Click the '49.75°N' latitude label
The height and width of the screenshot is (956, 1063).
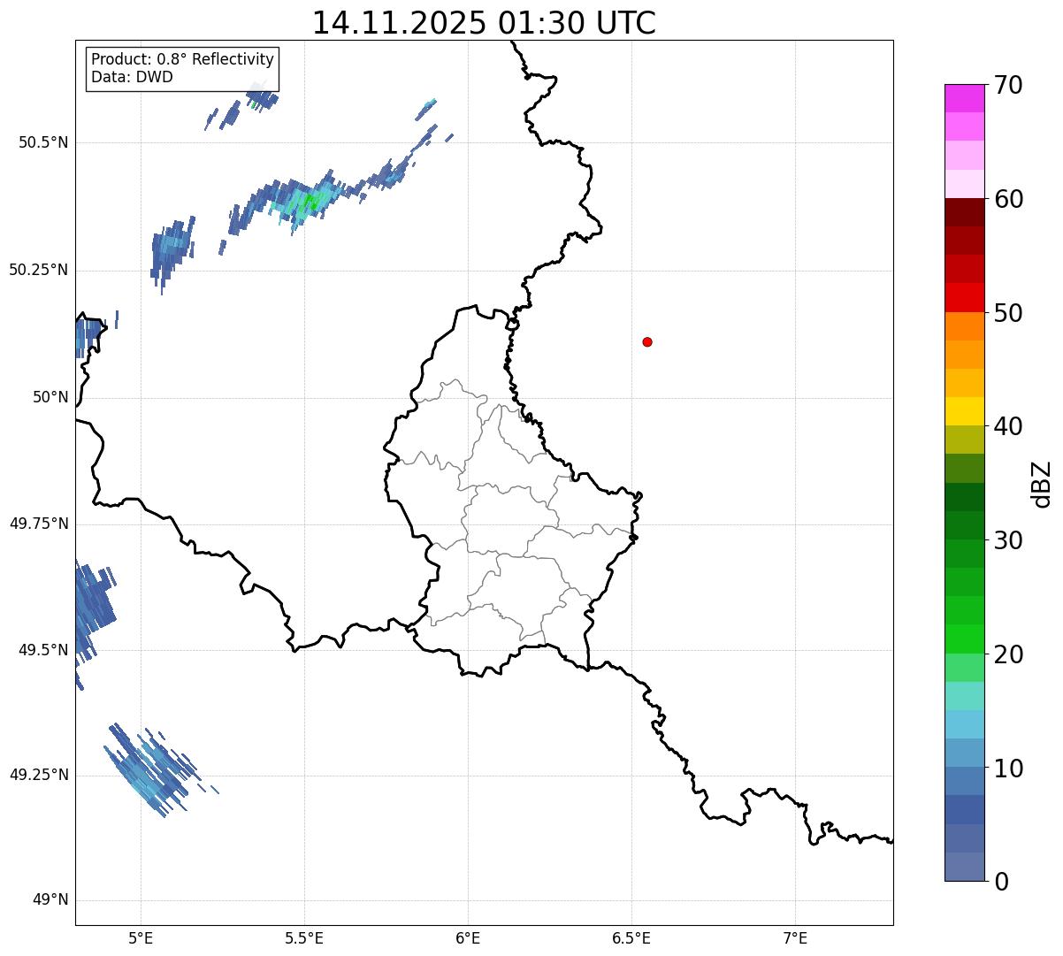[39, 524]
